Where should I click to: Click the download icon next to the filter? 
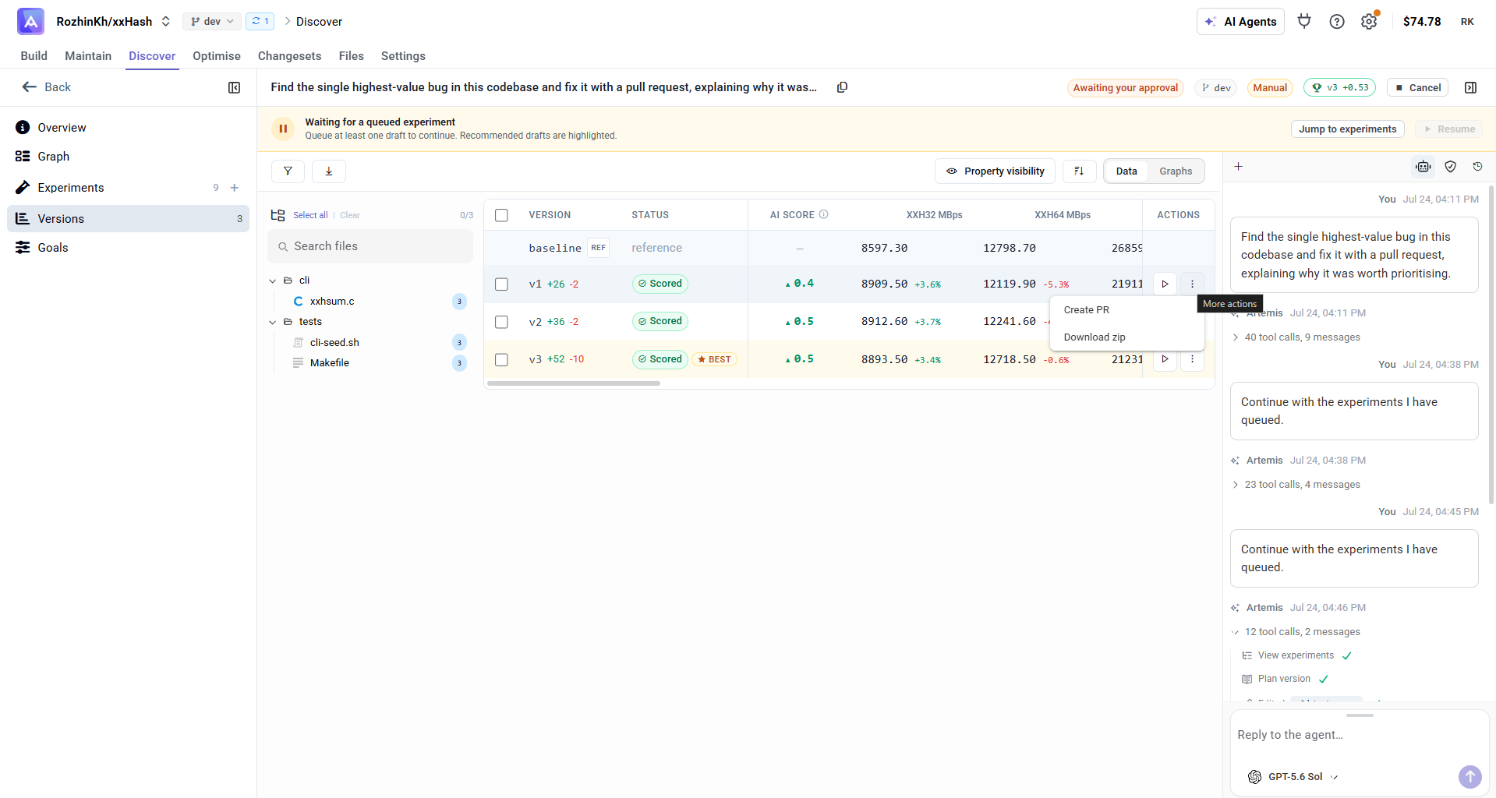pos(329,171)
